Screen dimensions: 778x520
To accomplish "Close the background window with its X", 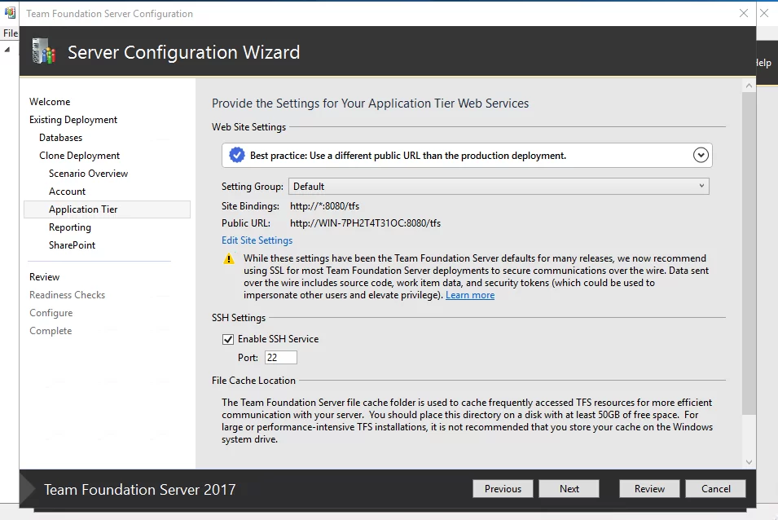I will point(765,13).
